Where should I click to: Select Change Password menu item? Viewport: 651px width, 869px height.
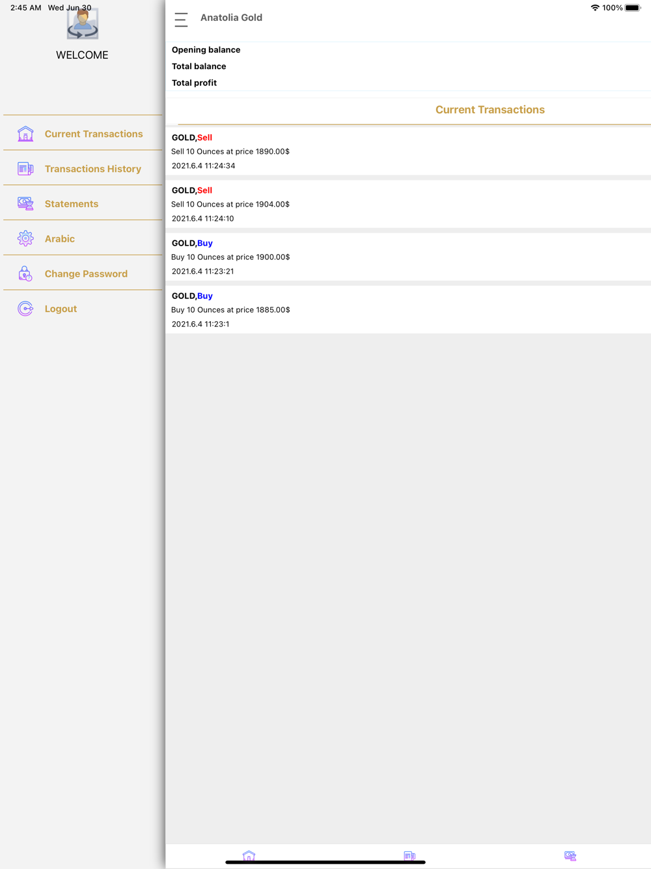click(83, 274)
